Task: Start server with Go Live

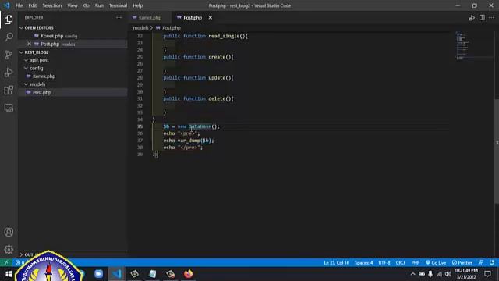Action: pos(436,262)
